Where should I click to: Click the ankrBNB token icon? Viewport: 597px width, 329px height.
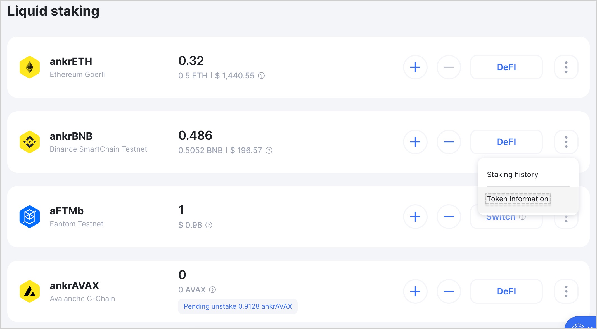tap(30, 142)
